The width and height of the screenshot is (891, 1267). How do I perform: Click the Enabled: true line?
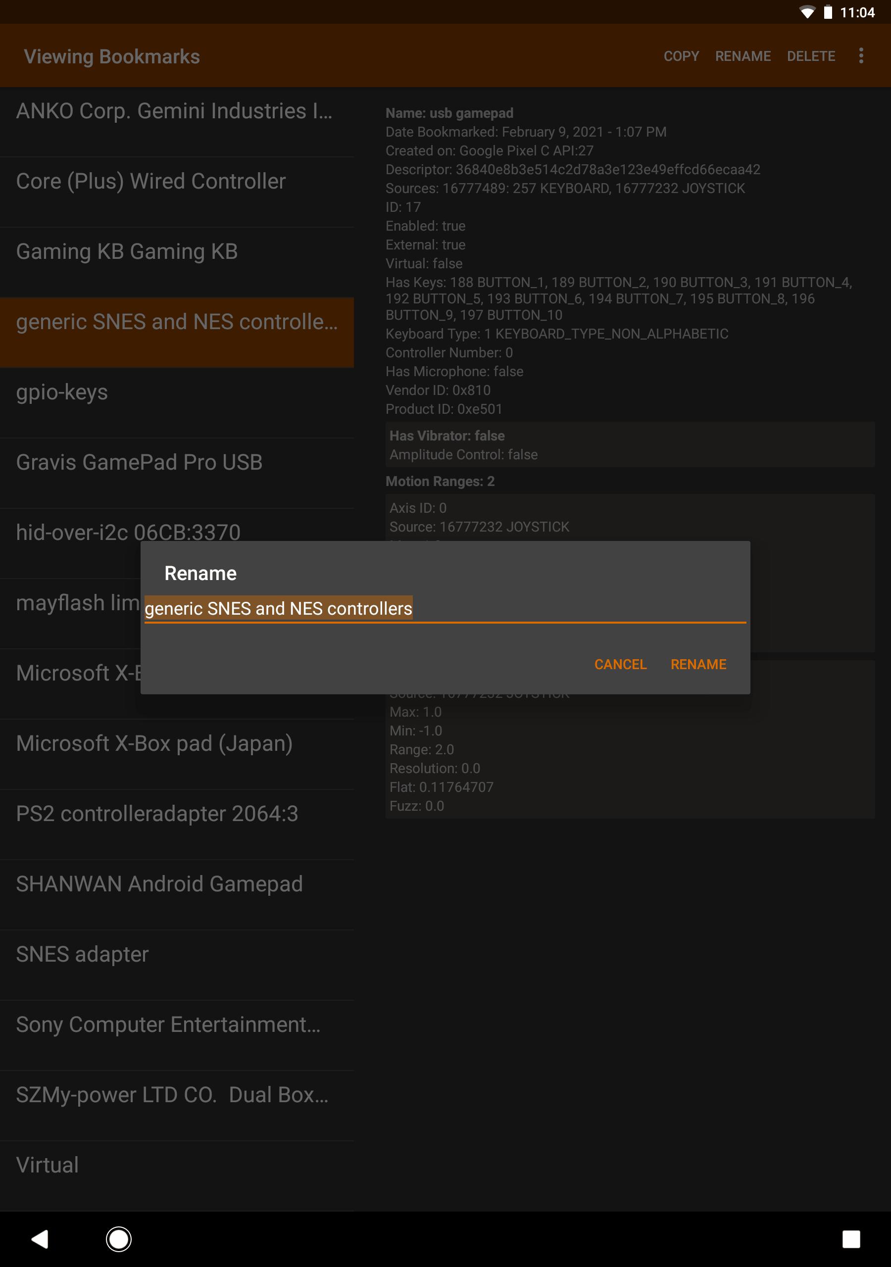(x=426, y=226)
